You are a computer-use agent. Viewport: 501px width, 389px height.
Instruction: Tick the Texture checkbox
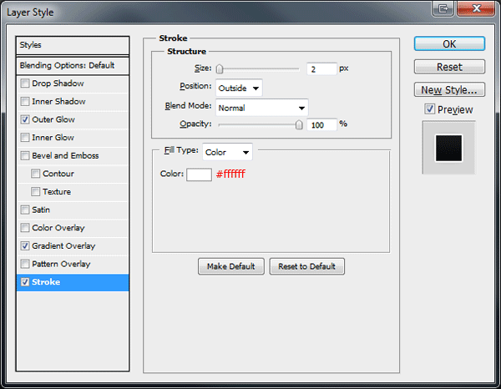35,192
